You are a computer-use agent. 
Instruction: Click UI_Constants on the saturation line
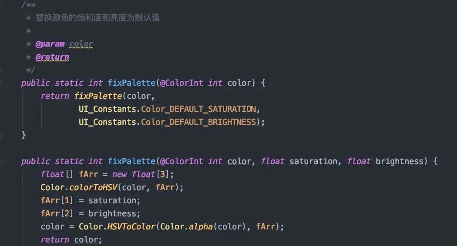(108, 109)
